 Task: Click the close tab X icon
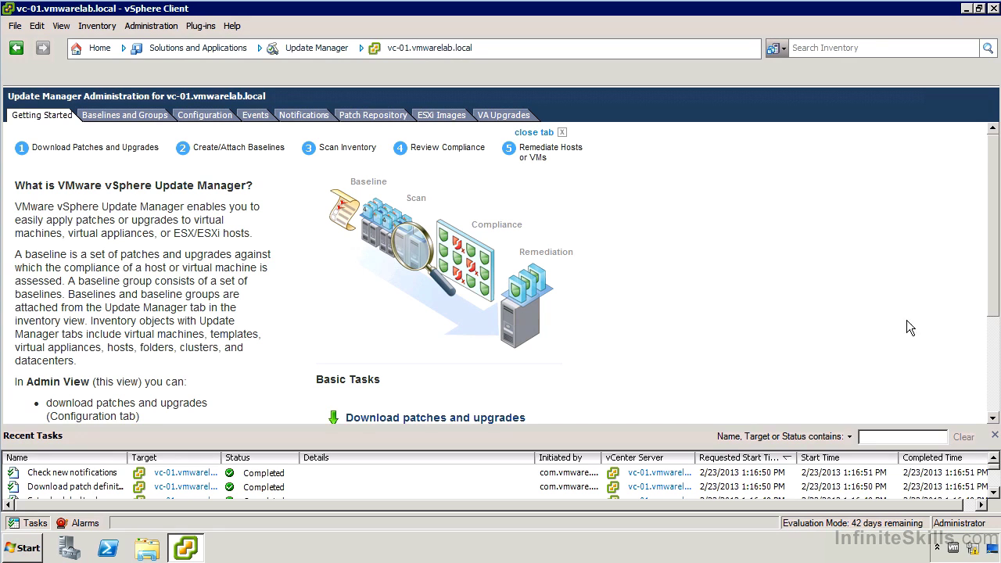(562, 132)
